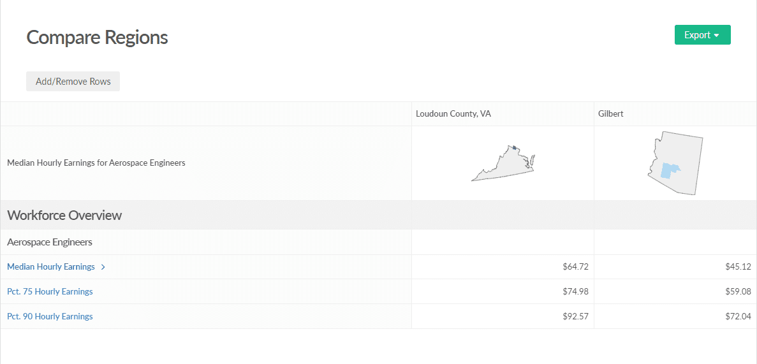Open the Pct. 75 Hourly Earnings link
757x364 pixels.
pos(50,292)
